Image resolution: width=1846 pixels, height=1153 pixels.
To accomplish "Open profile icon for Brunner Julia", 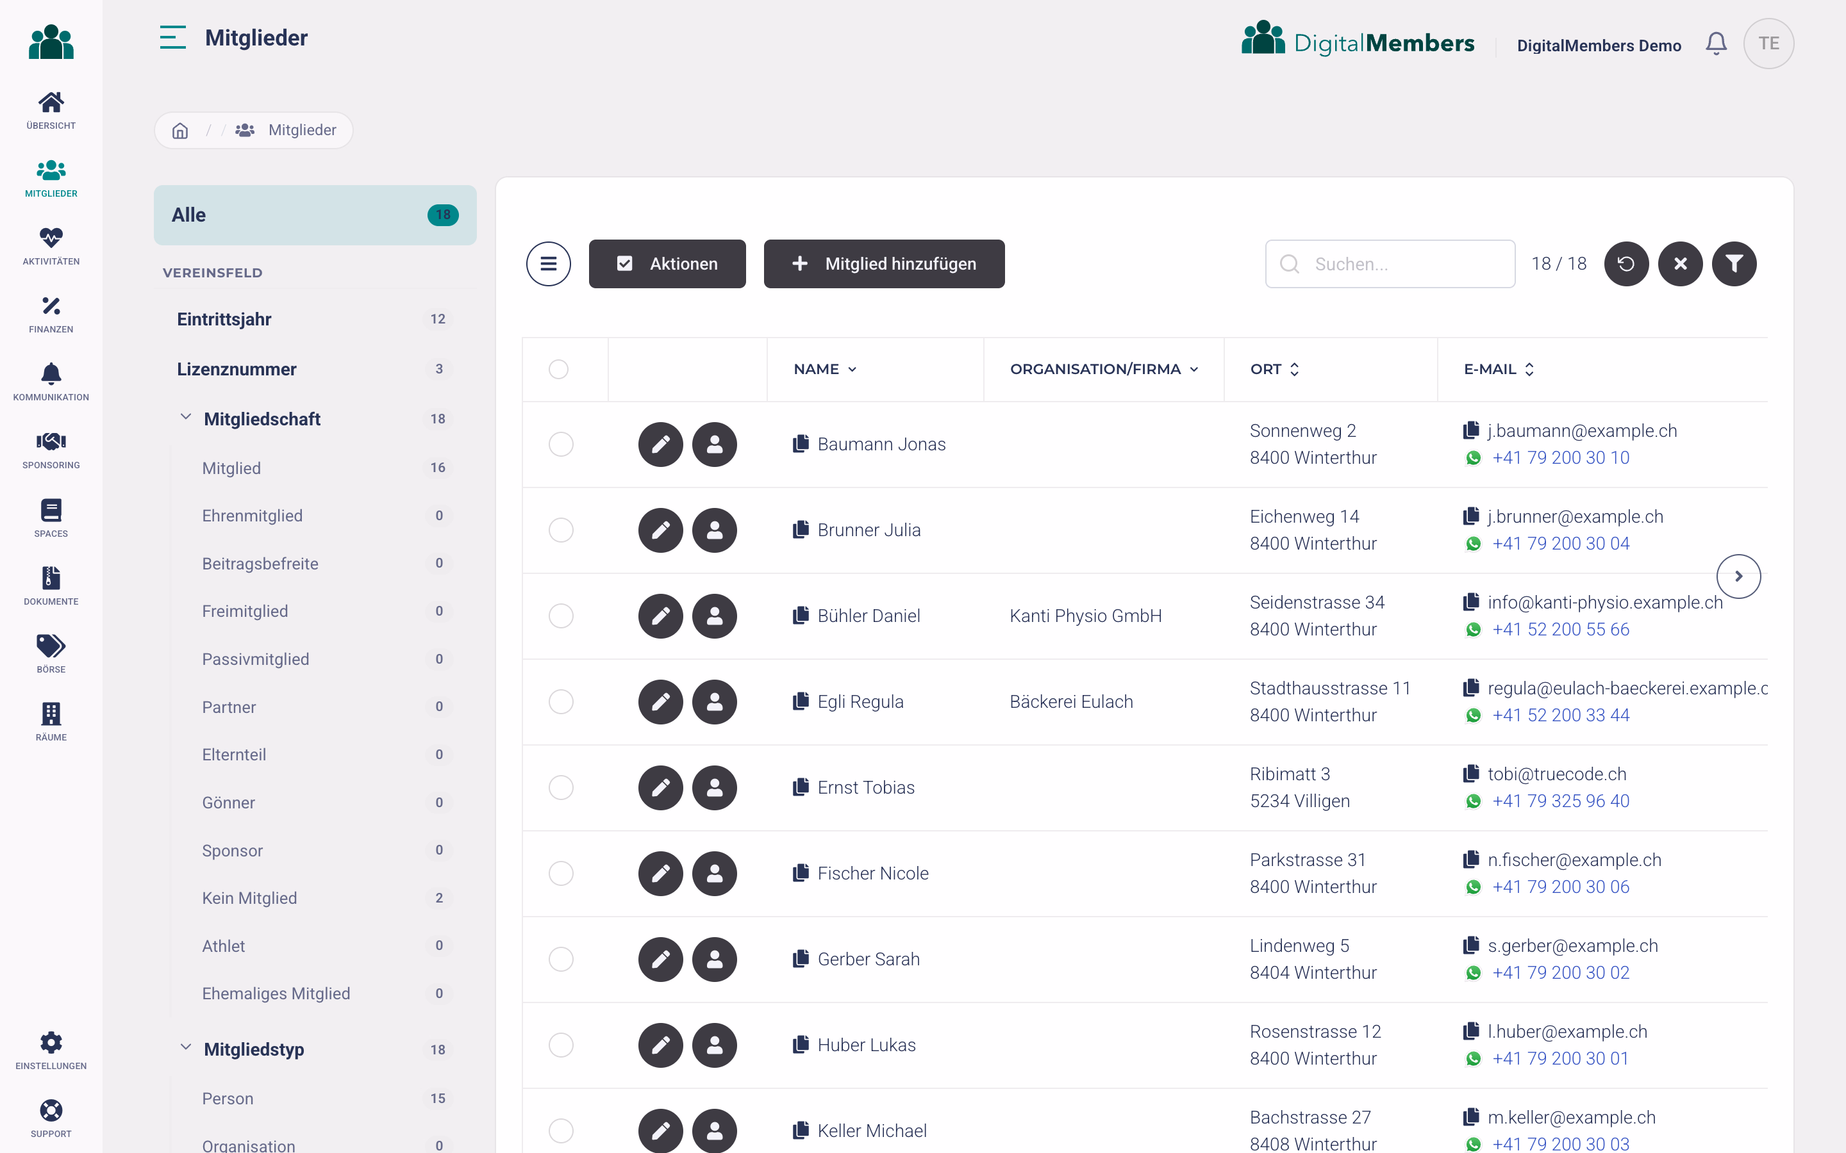I will 715,530.
